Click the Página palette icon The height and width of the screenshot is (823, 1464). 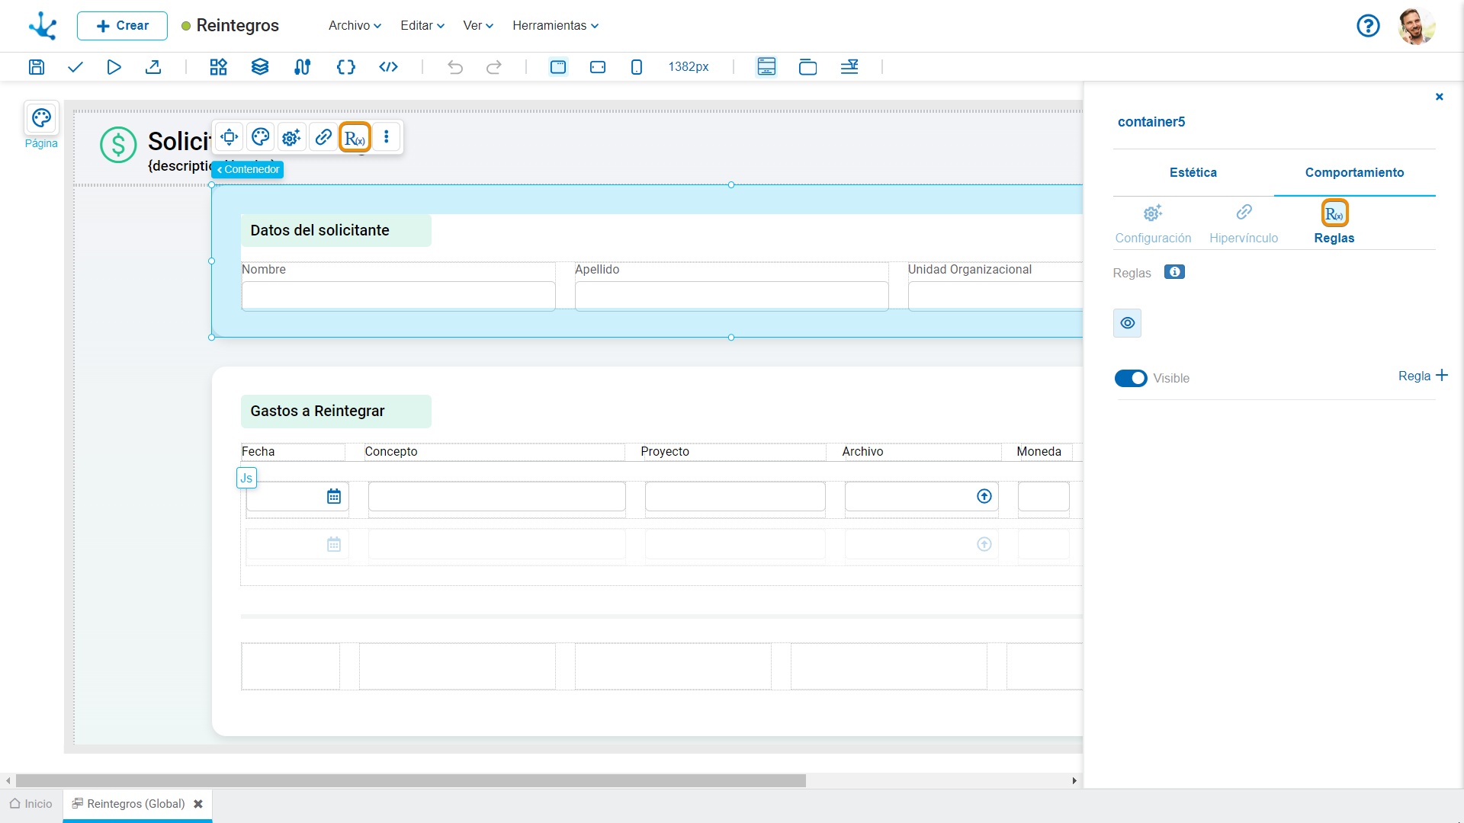point(41,118)
